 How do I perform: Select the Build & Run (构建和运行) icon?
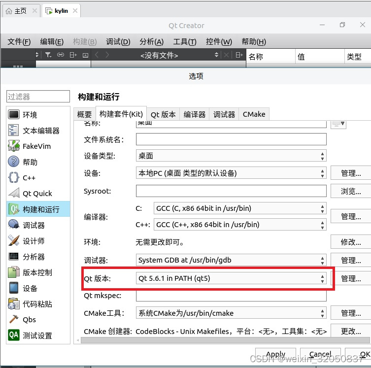point(14,209)
